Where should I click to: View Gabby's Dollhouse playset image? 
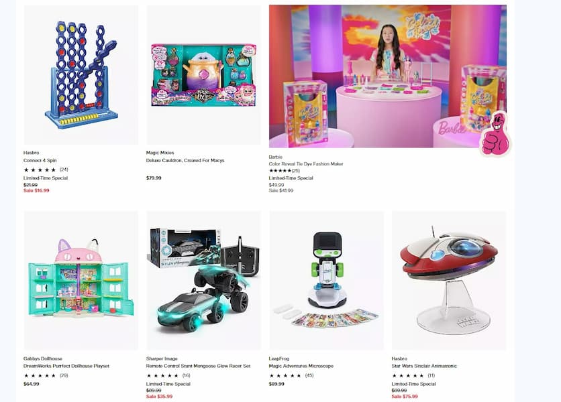81,280
